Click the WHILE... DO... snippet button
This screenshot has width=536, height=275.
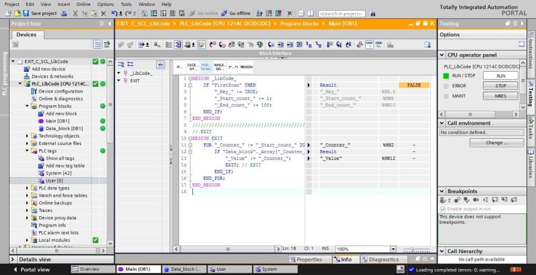pyautogui.click(x=219, y=67)
